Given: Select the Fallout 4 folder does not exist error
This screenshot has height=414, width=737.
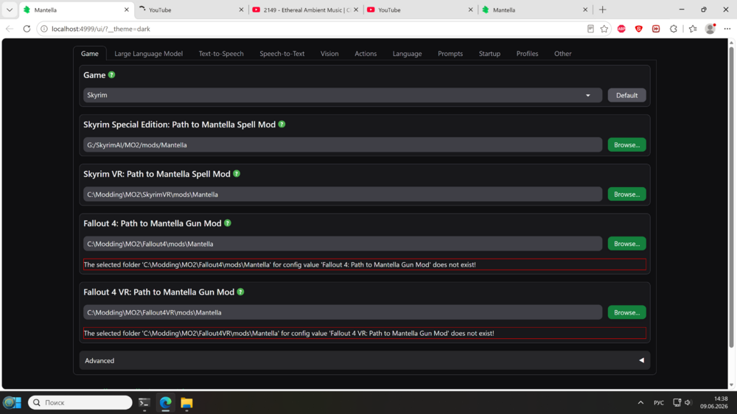Looking at the screenshot, I should 365,264.
